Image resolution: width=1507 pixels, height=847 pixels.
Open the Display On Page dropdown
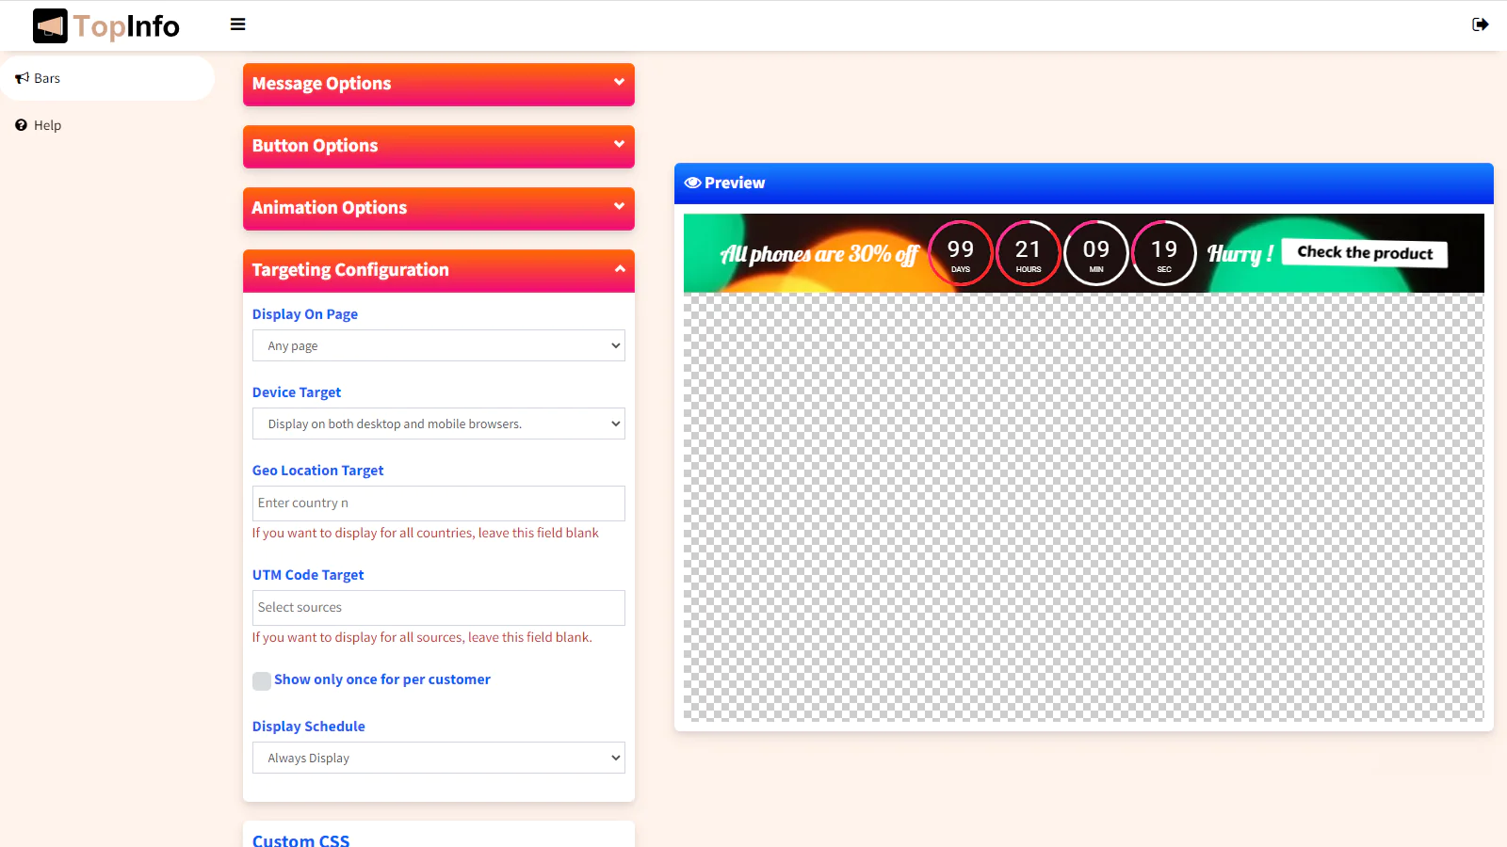tap(438, 345)
